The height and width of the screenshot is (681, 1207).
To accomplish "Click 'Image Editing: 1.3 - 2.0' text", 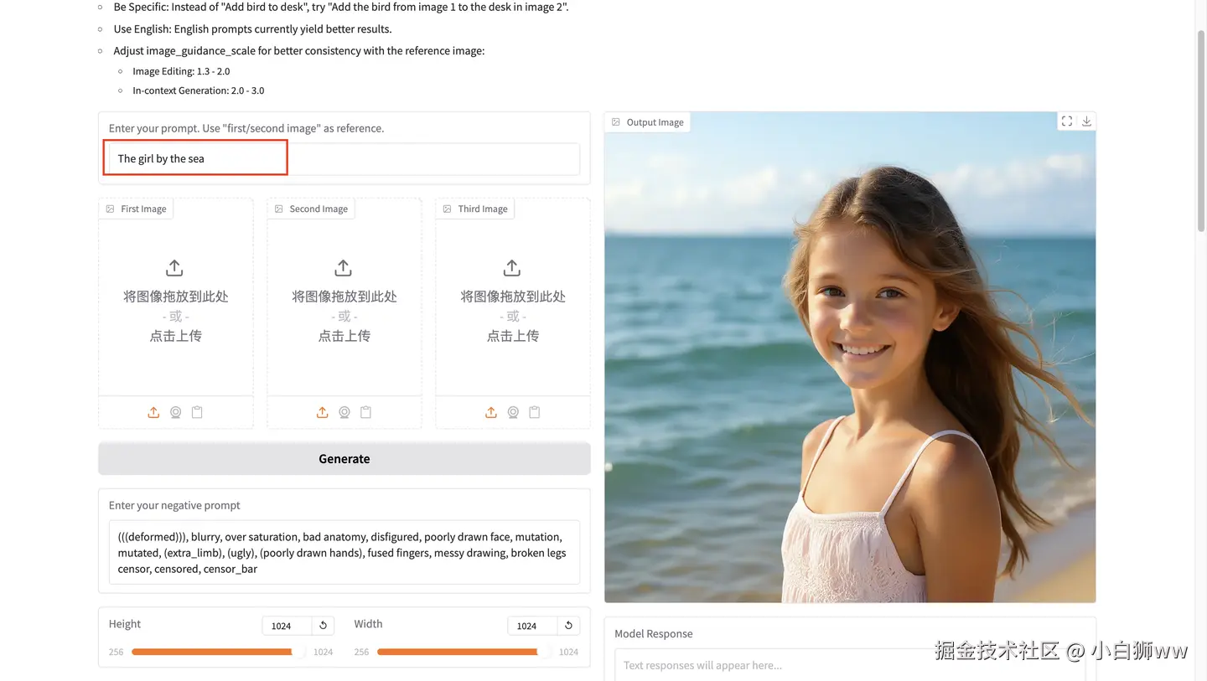I will point(181,71).
